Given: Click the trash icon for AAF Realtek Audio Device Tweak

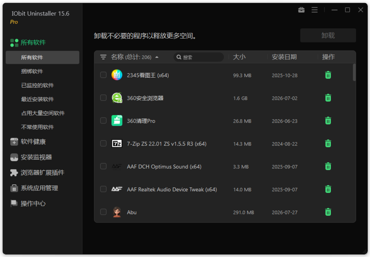Looking at the screenshot, I should (x=328, y=189).
